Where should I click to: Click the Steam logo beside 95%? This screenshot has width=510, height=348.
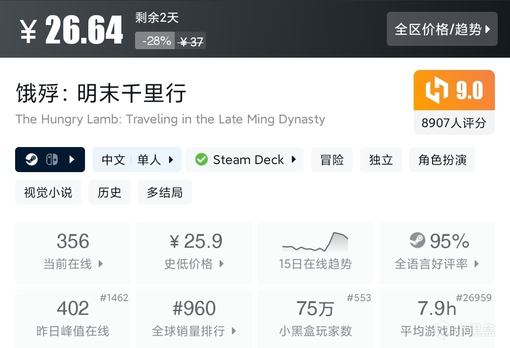coord(417,241)
